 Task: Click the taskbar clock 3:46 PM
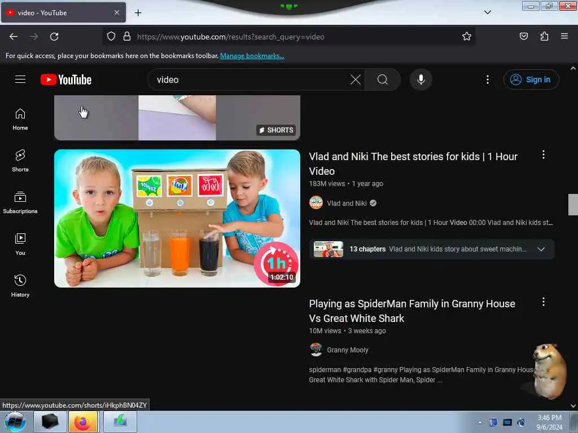(549, 422)
